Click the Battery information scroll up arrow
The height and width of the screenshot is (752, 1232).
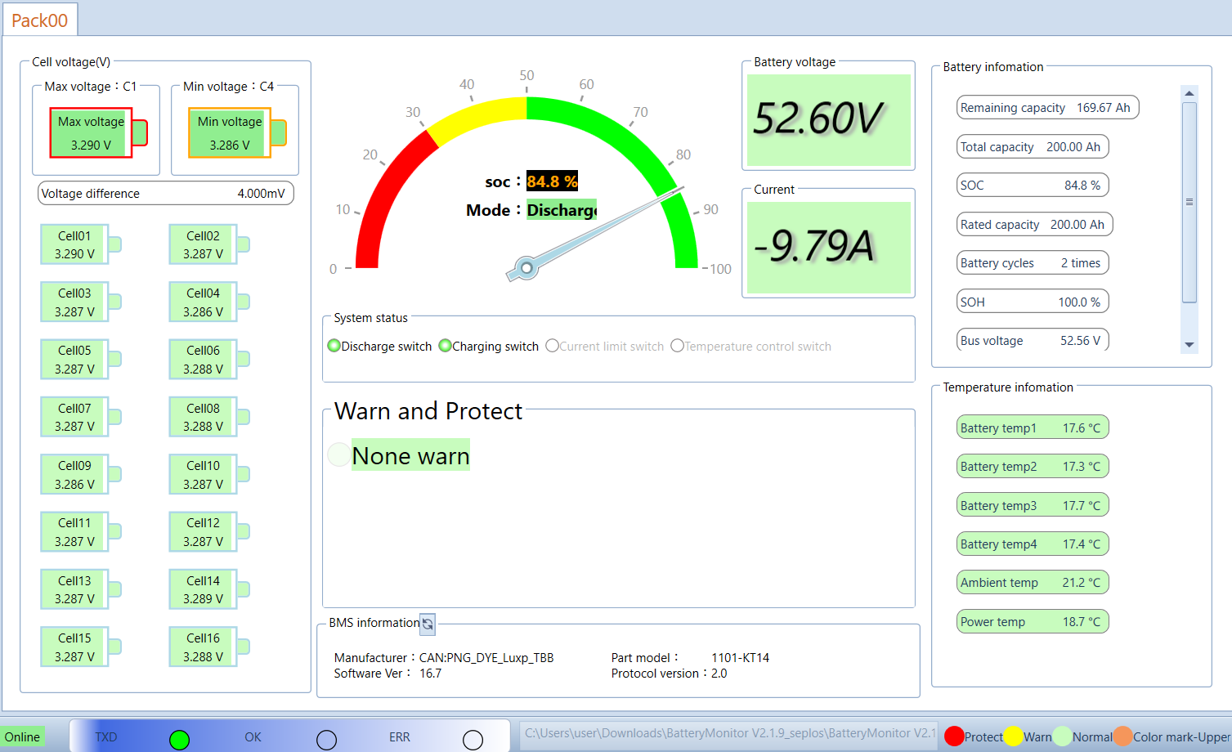click(x=1189, y=93)
